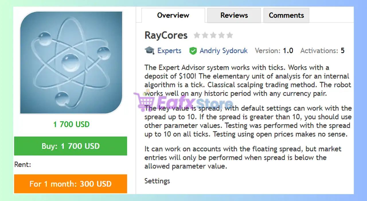
Task: Open the Reviews tab
Action: point(234,16)
